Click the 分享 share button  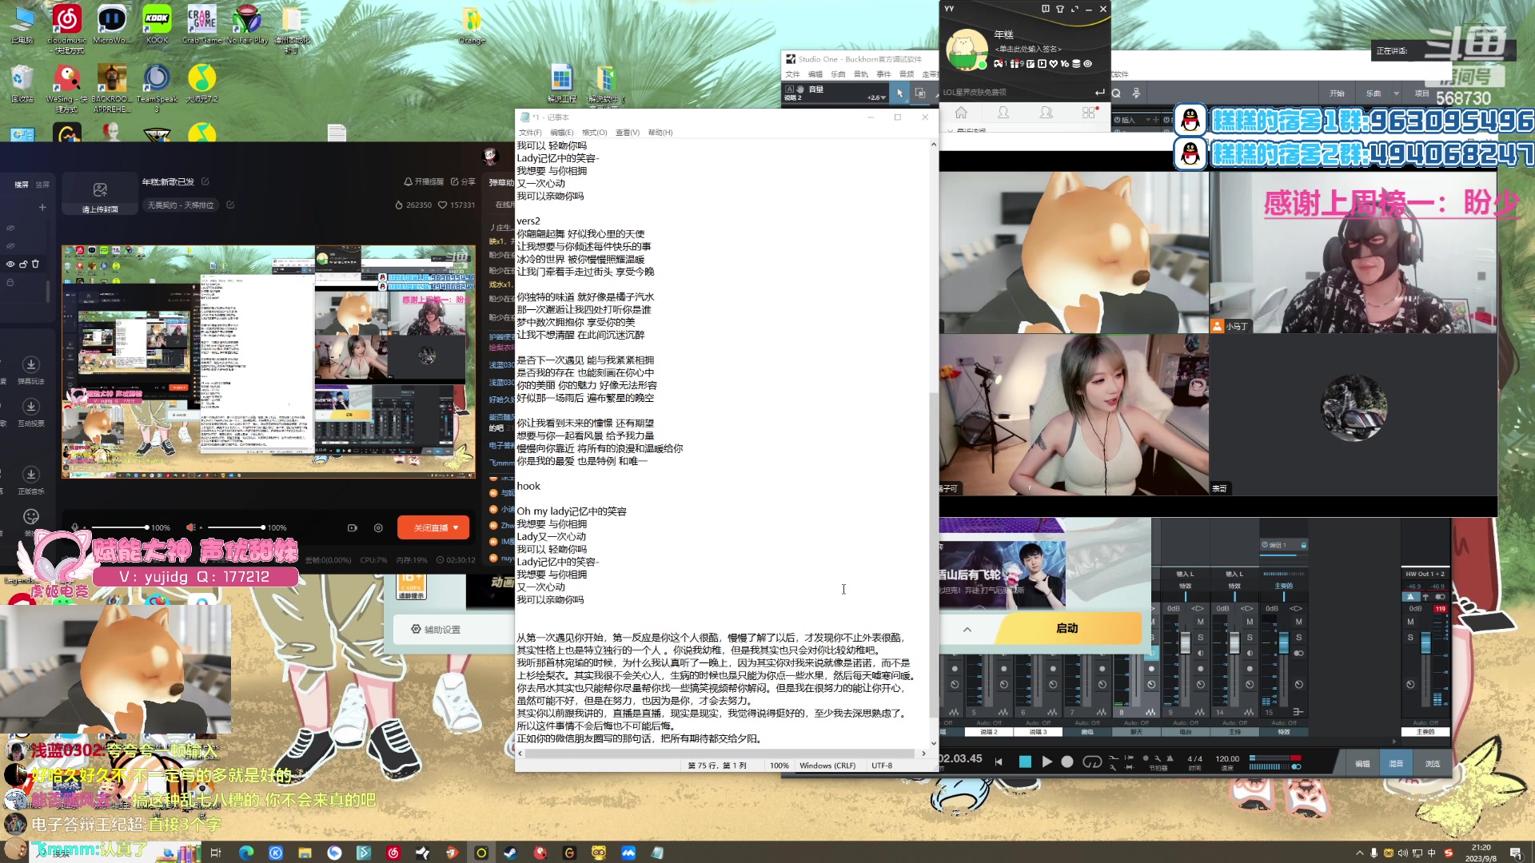tap(462, 181)
